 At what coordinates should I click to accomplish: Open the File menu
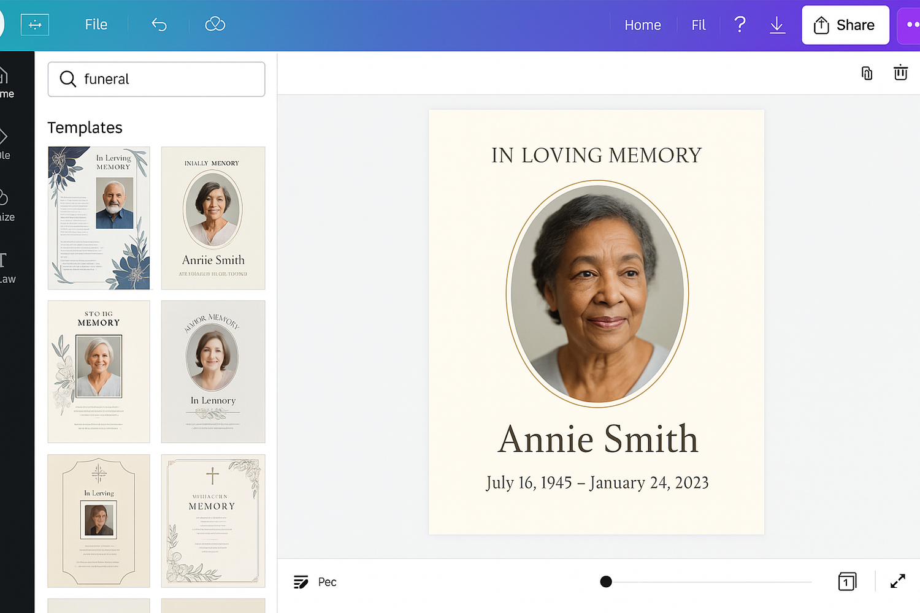96,25
